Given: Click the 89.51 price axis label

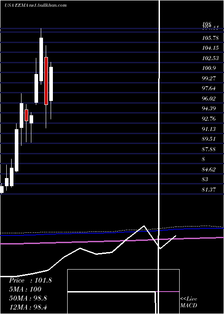Looking at the screenshot, I should click(x=209, y=139).
